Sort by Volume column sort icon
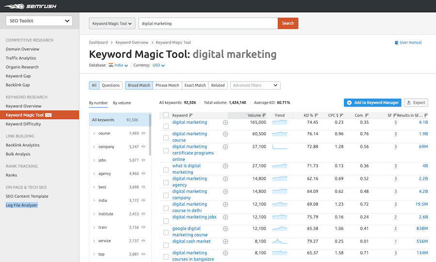Image resolution: width=436 pixels, height=262 pixels. pos(264,115)
